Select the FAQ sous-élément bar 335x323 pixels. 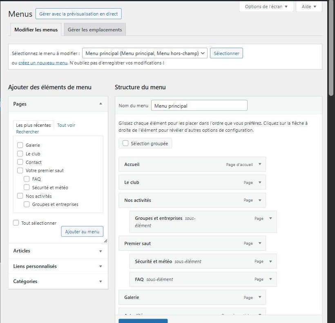(x=203, y=279)
